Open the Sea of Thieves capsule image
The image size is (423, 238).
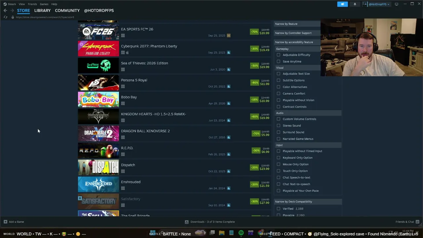(x=98, y=66)
